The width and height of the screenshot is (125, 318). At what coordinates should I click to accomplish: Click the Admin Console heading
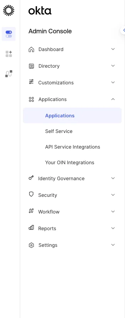50,31
